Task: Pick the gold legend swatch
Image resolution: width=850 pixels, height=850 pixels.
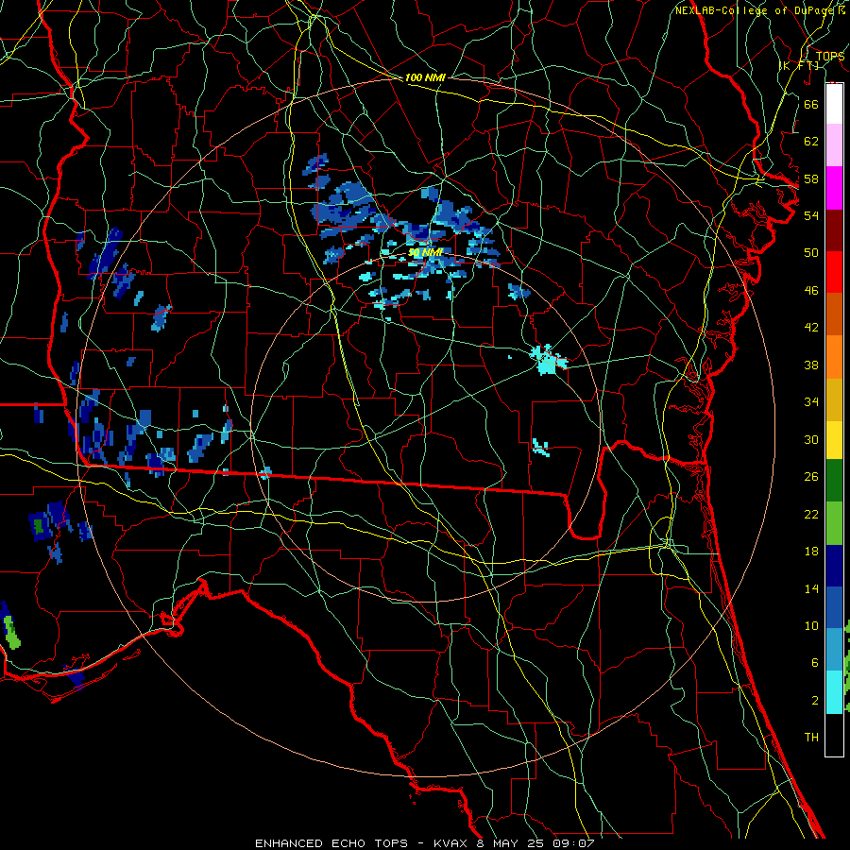Action: pyautogui.click(x=834, y=399)
